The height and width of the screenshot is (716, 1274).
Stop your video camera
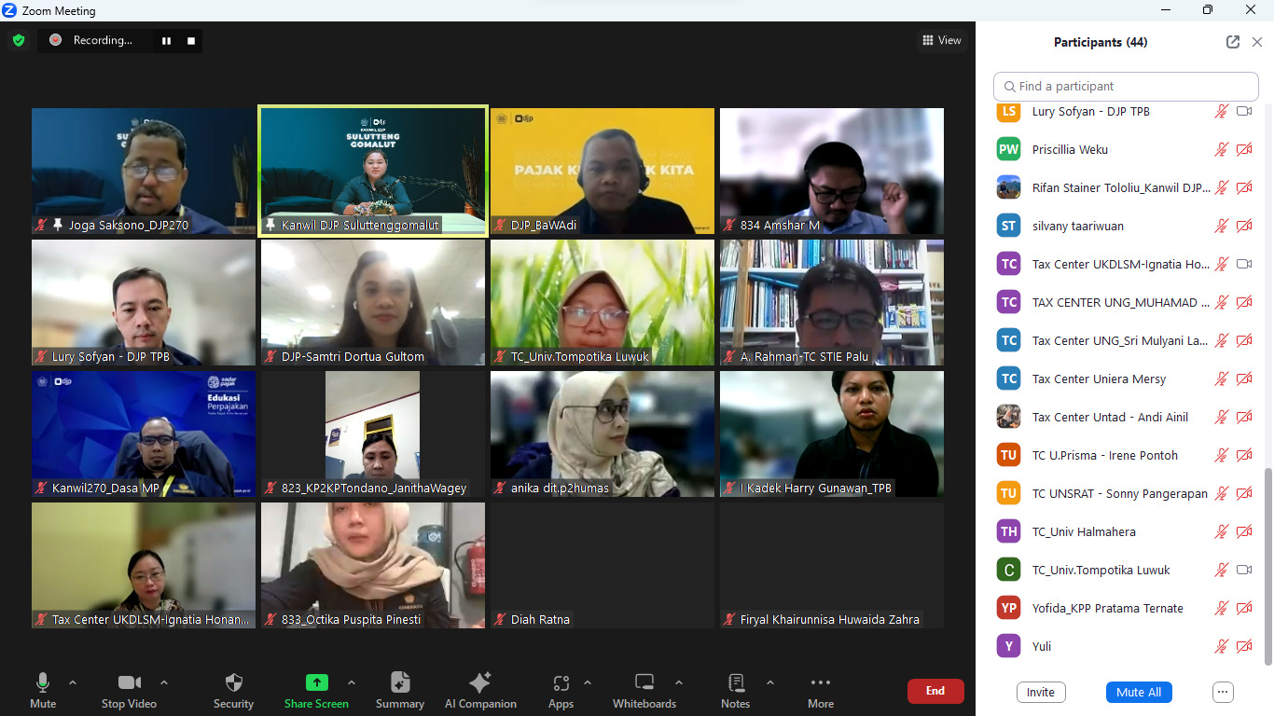[x=129, y=683]
